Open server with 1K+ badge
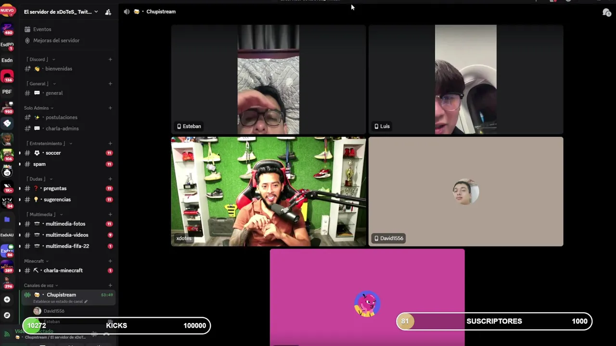Screen dimensions: 616x346 pyautogui.click(x=7, y=187)
